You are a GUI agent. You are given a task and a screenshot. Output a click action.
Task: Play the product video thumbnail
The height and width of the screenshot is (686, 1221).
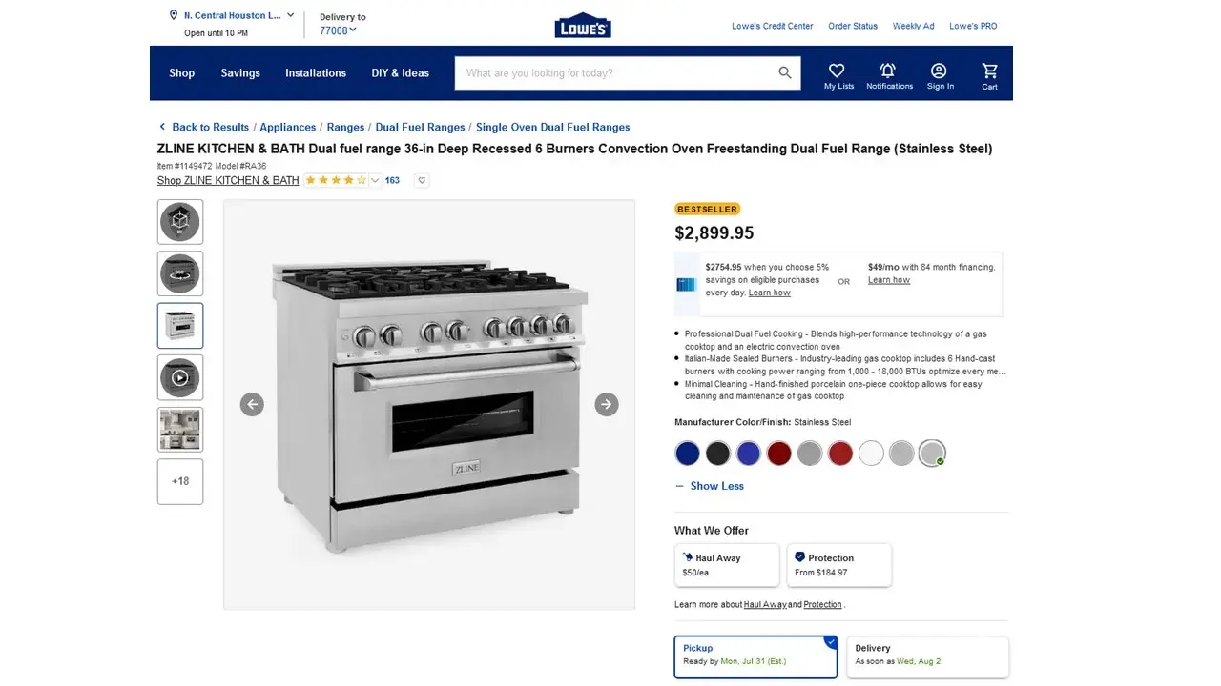[x=180, y=377]
